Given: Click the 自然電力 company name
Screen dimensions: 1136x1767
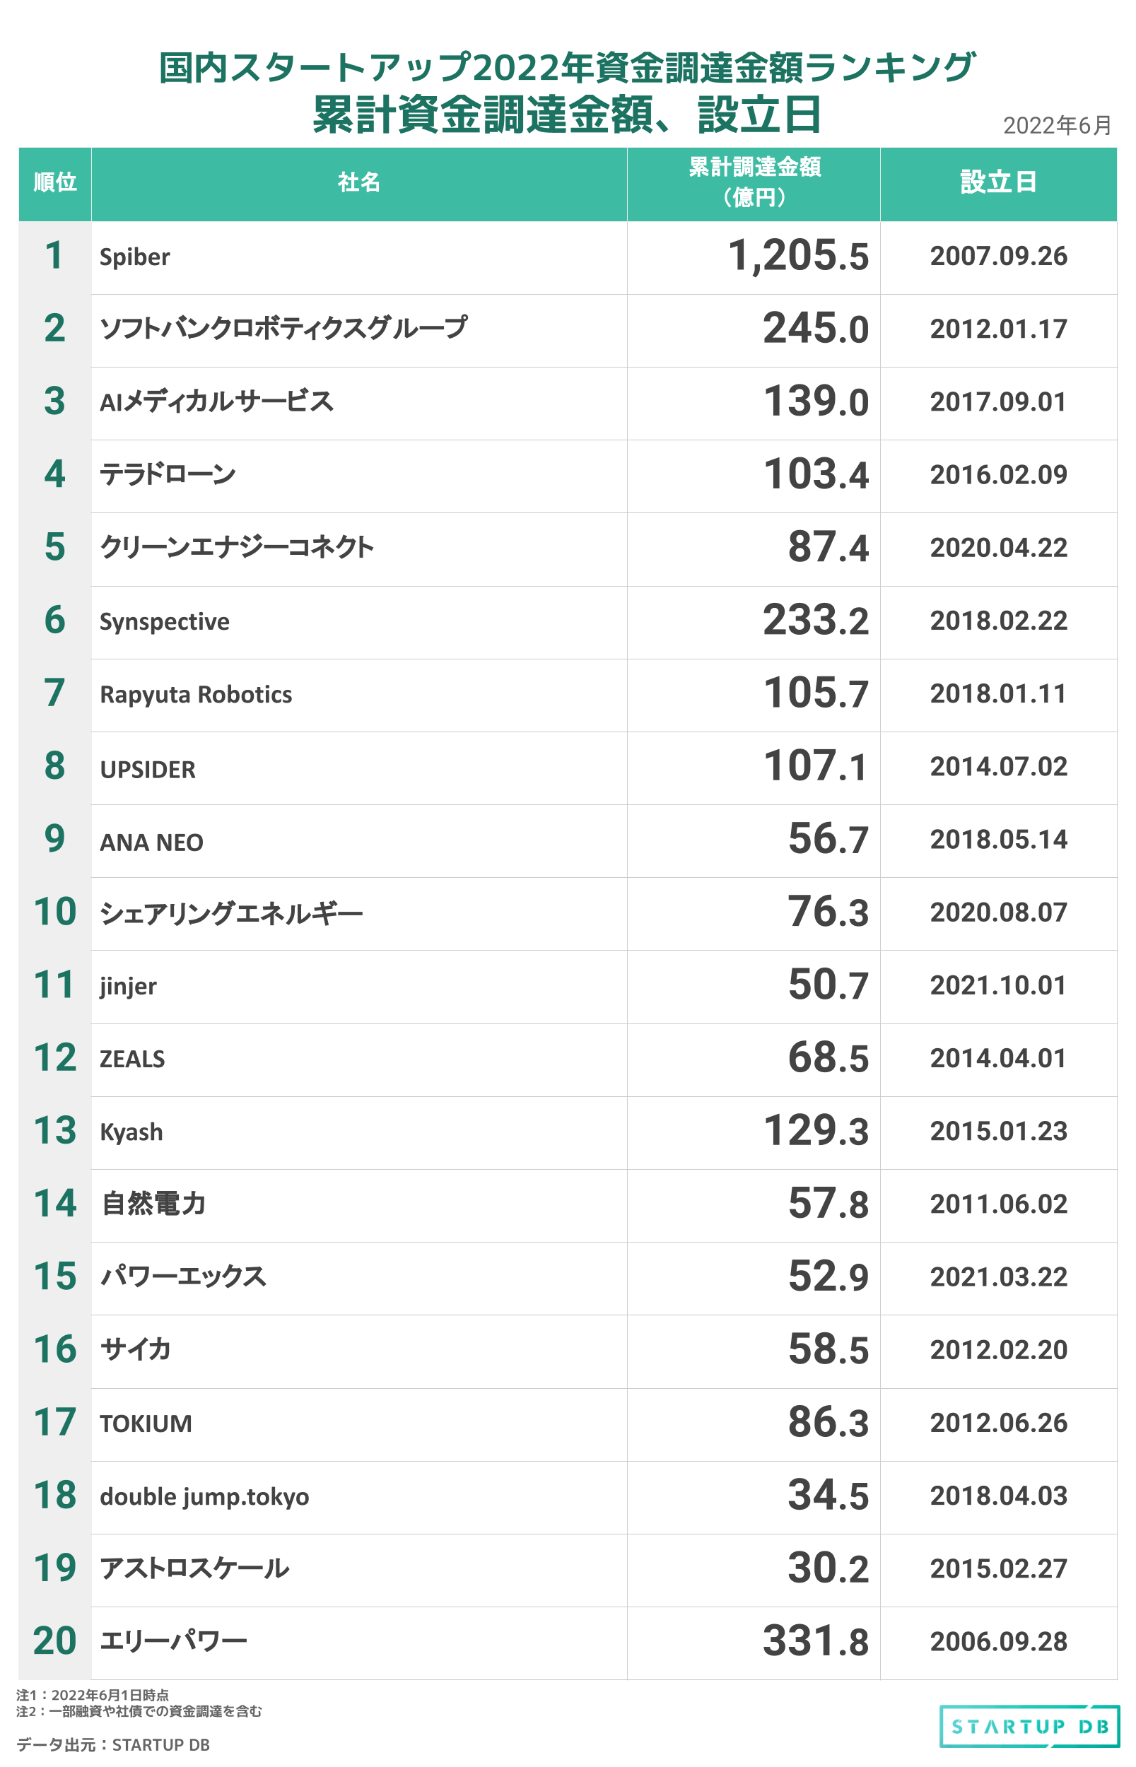Looking at the screenshot, I should pyautogui.click(x=153, y=1204).
